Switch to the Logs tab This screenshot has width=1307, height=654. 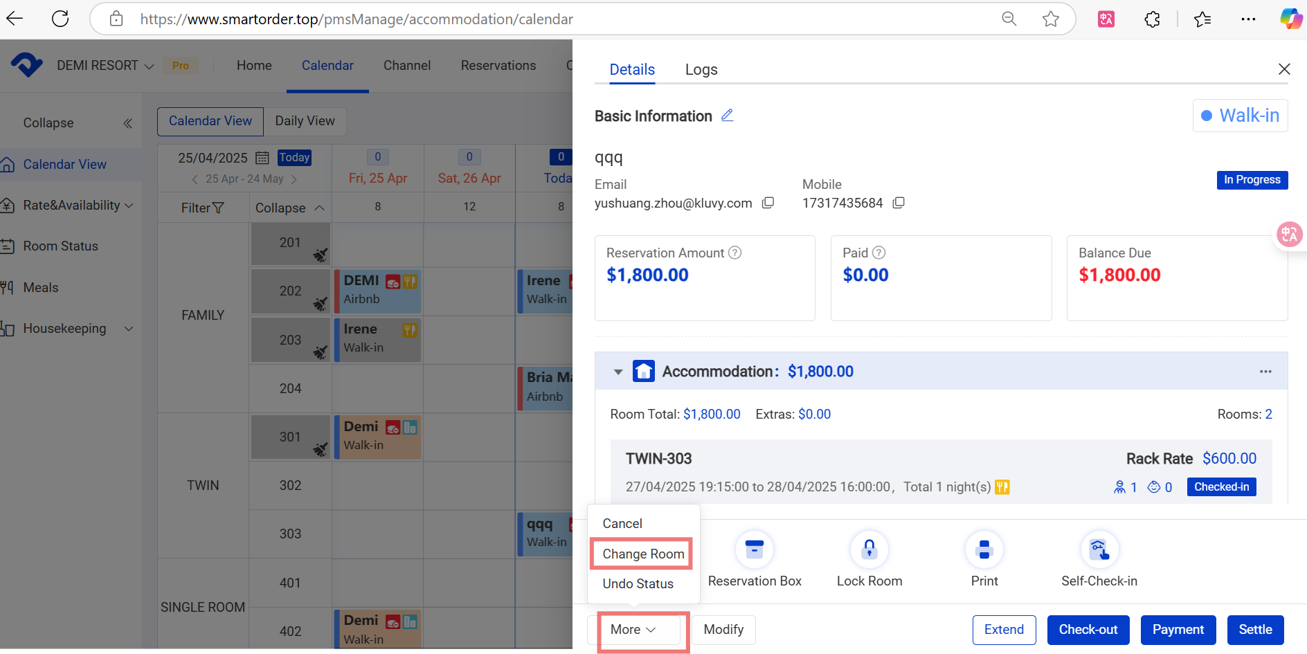(701, 70)
